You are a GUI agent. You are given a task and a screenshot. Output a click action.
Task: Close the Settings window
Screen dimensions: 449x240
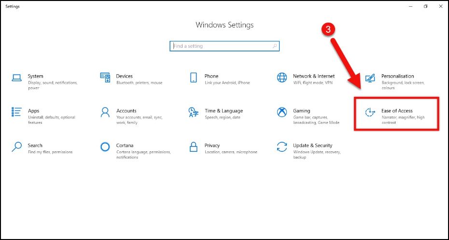pos(441,6)
